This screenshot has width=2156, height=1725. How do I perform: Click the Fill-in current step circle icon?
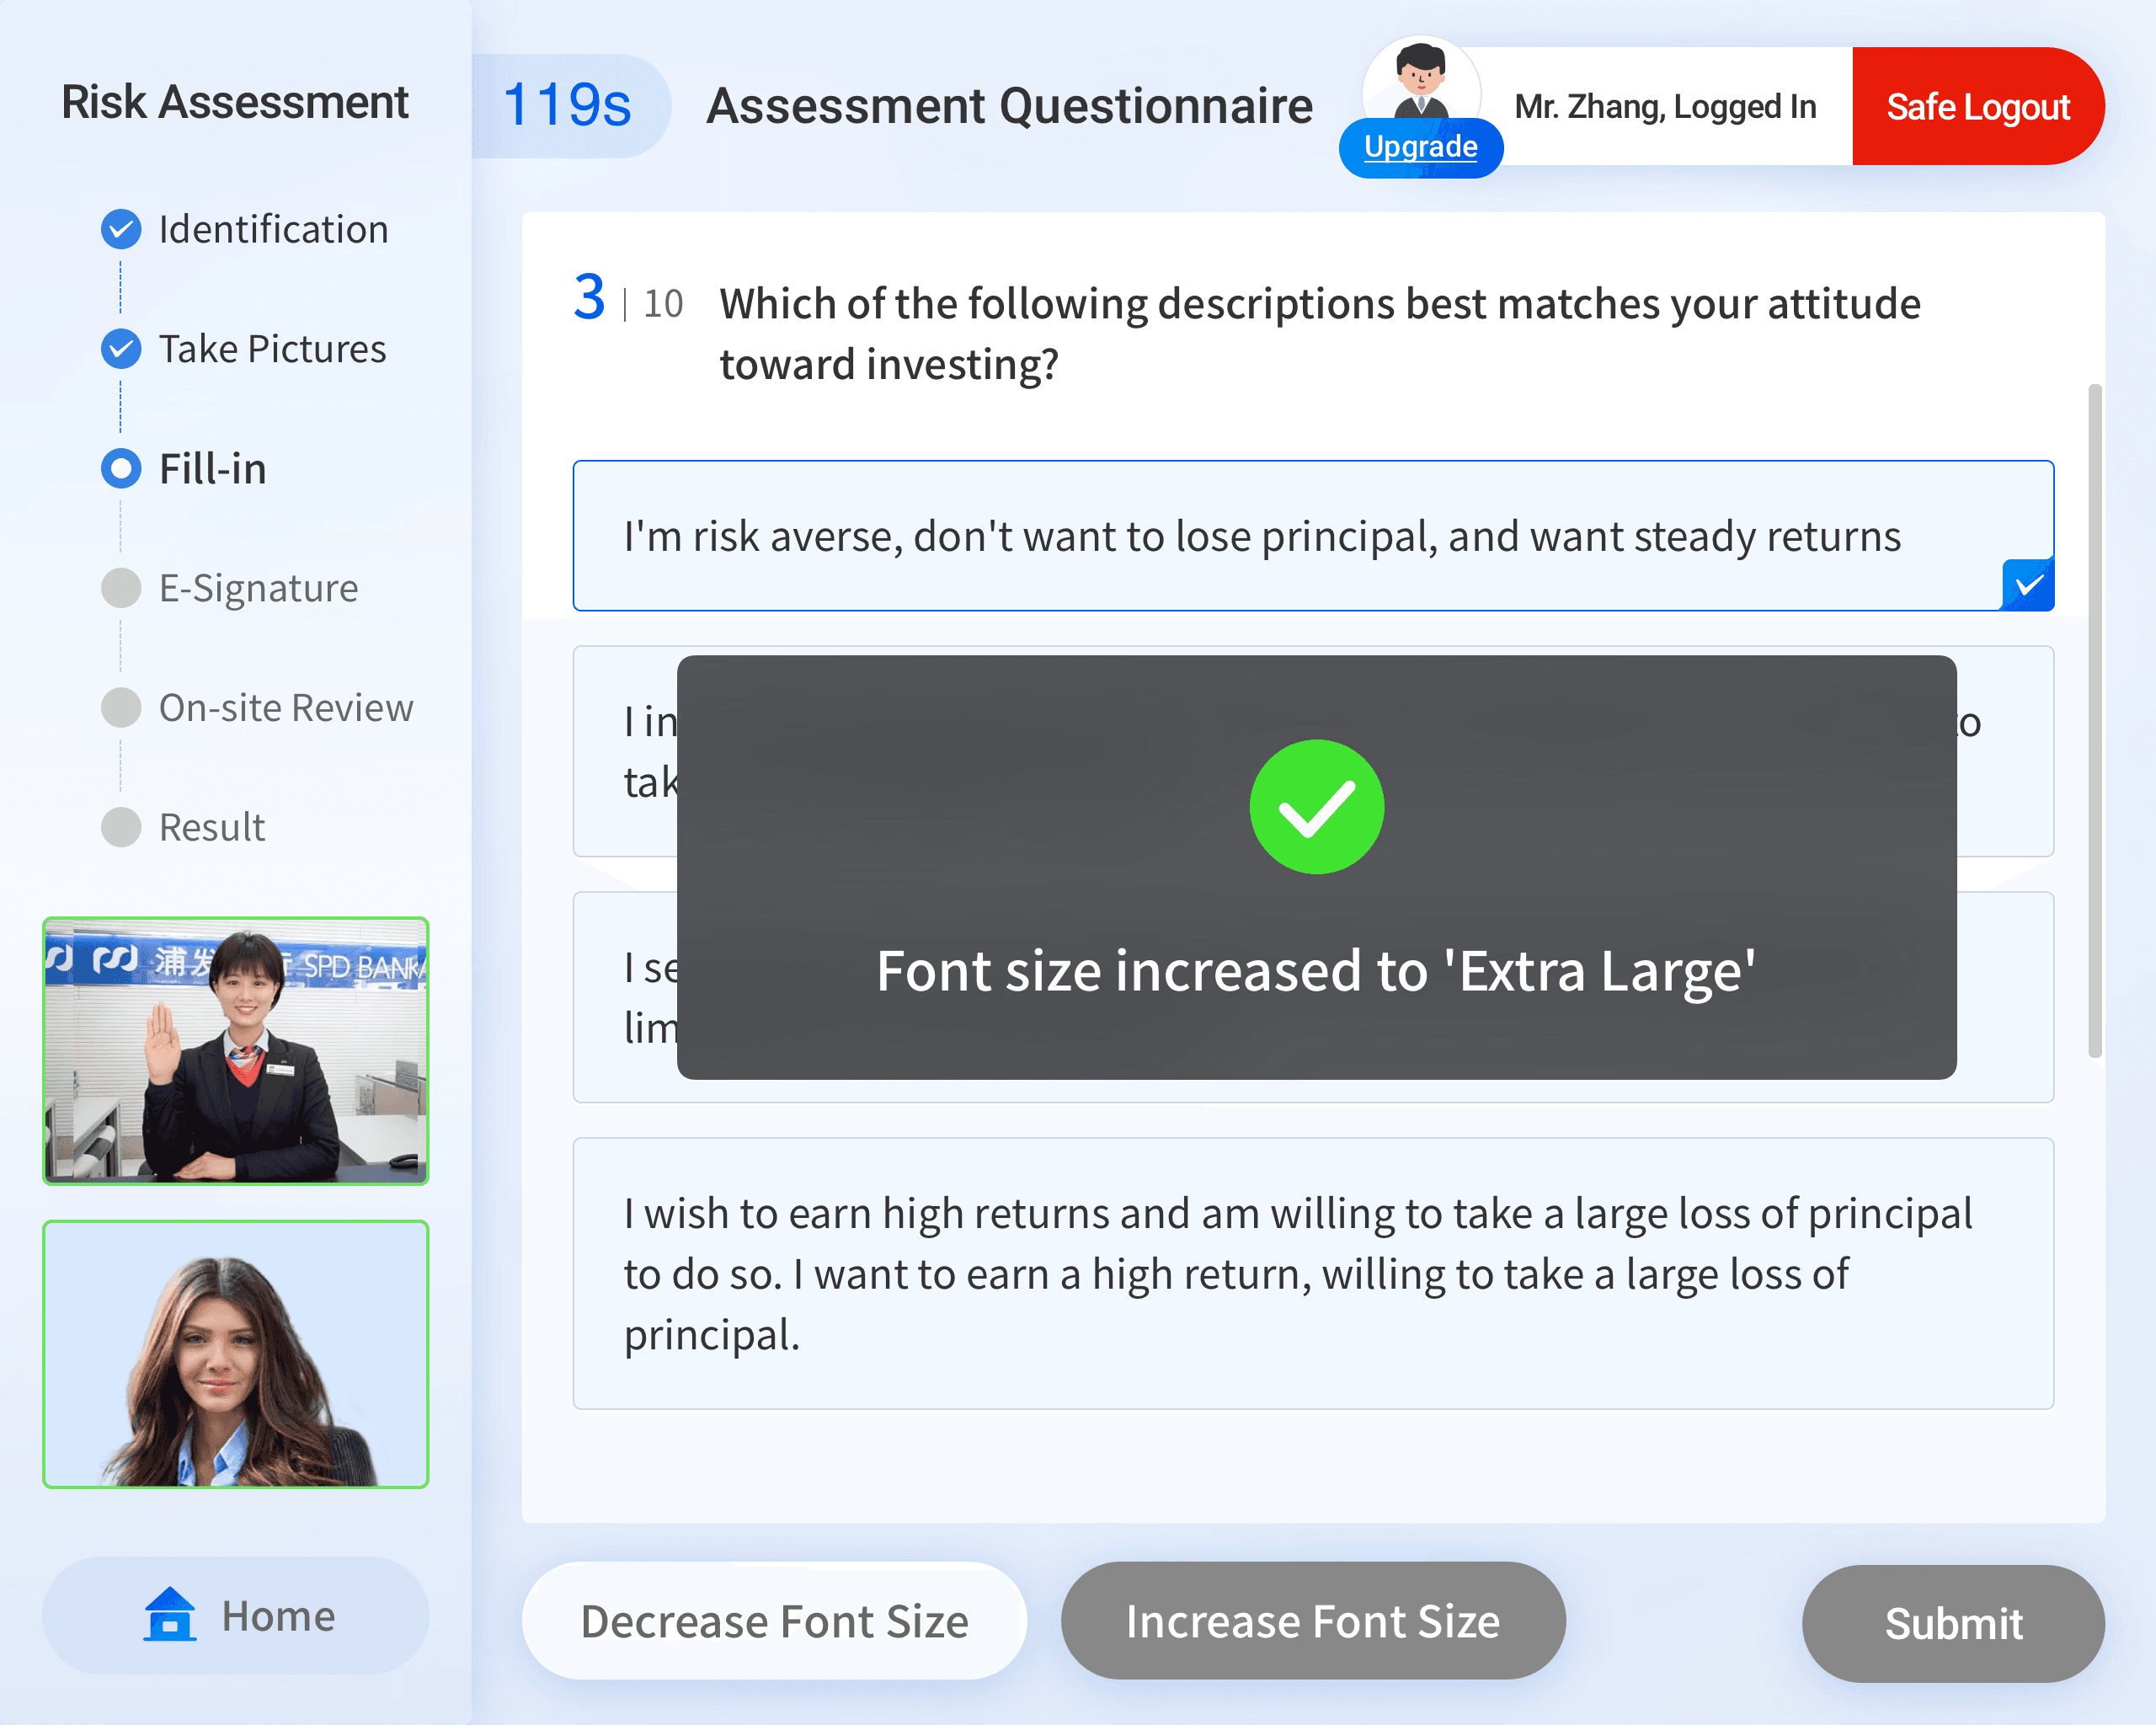(x=121, y=469)
